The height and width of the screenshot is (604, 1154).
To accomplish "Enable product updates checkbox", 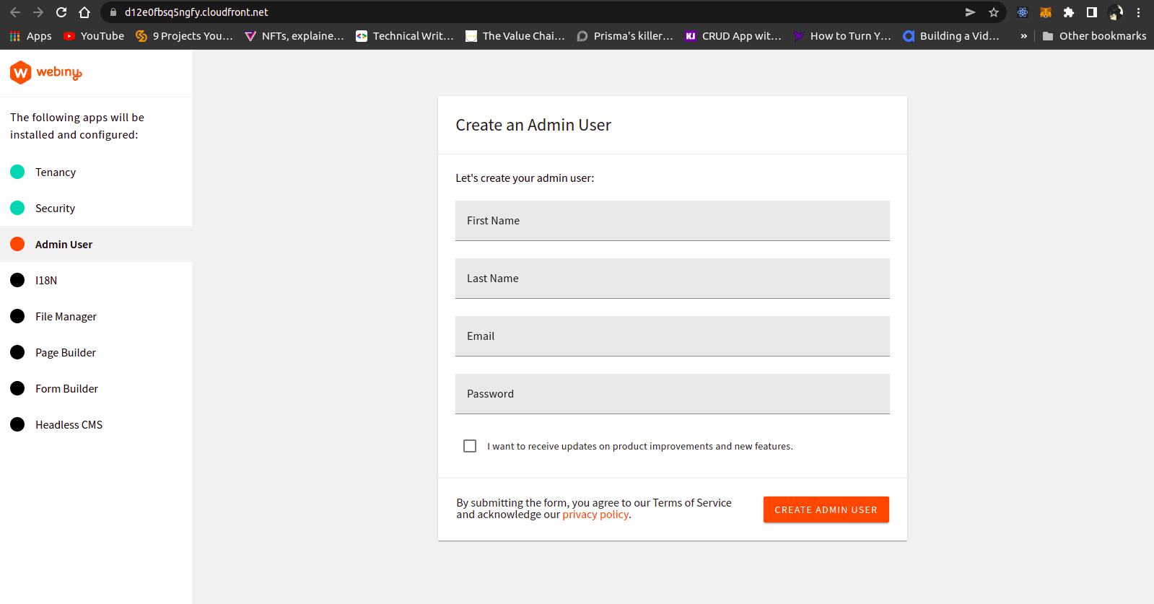I will pos(470,446).
